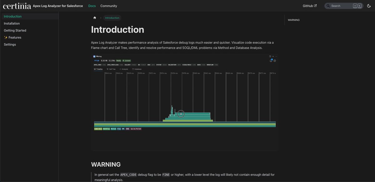Go to the breadcrumb home icon
Image resolution: width=375 pixels, height=182 pixels.
(95, 18)
